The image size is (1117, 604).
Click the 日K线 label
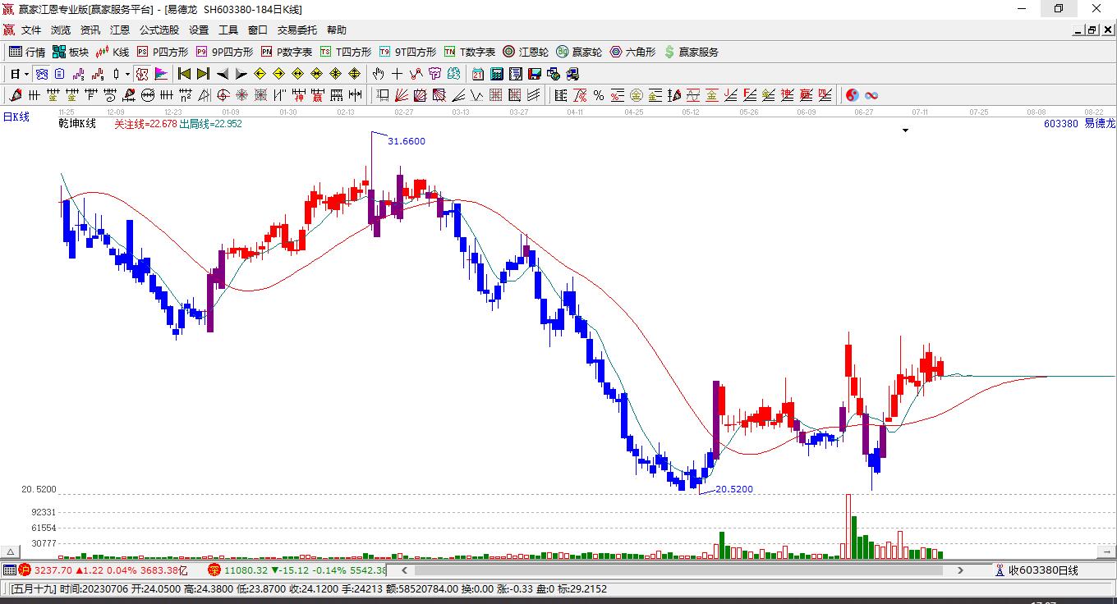point(16,117)
